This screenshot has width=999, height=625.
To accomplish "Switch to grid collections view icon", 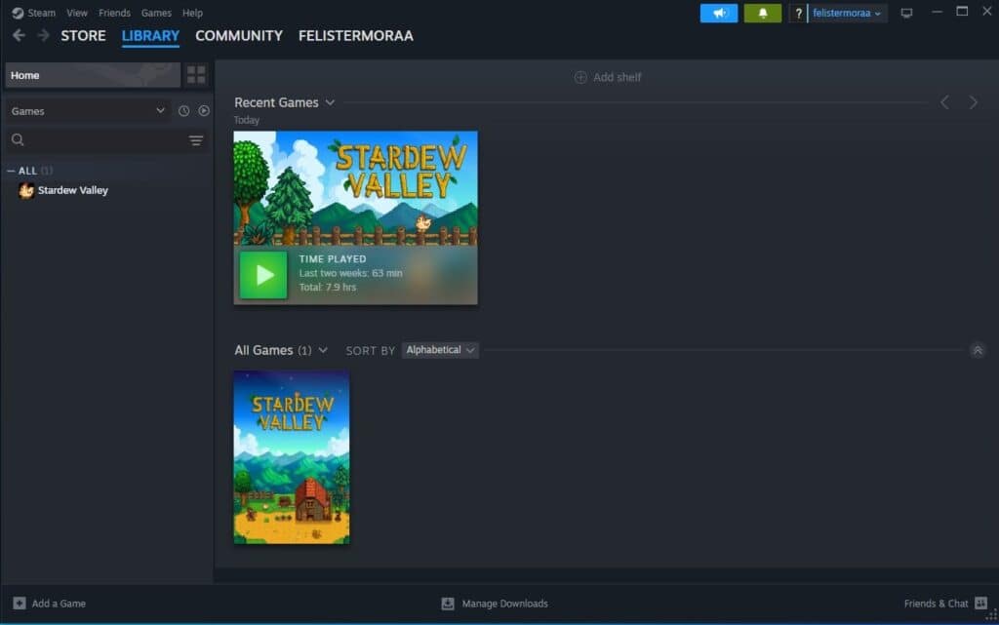I will (x=196, y=75).
